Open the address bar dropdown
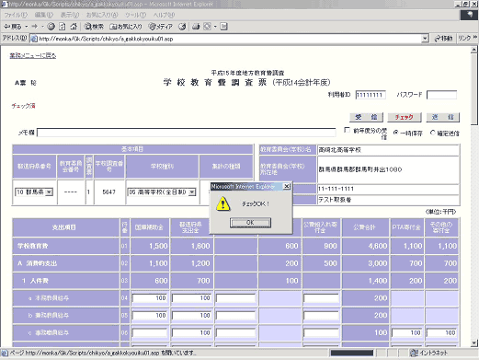Viewport: 479px width, 360px height. [x=425, y=39]
